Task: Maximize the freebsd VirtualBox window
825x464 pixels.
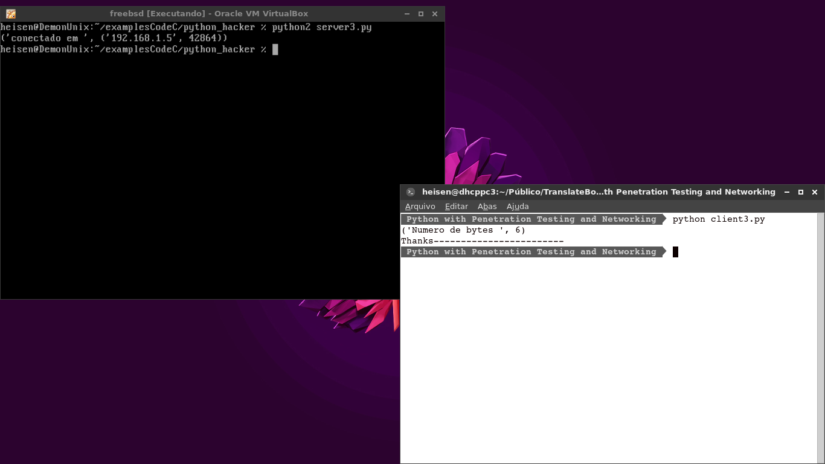Action: 421,14
